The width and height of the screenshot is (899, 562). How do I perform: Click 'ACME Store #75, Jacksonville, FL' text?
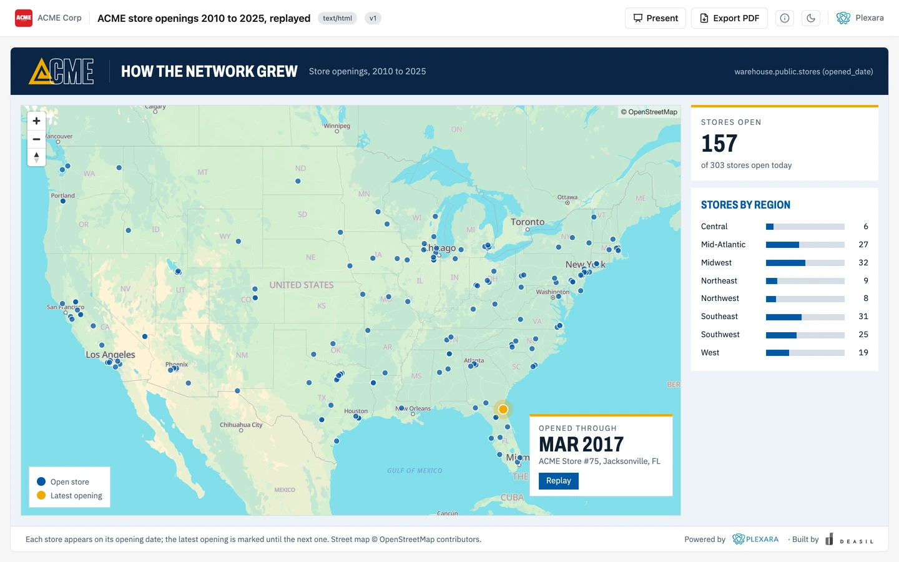(x=599, y=461)
